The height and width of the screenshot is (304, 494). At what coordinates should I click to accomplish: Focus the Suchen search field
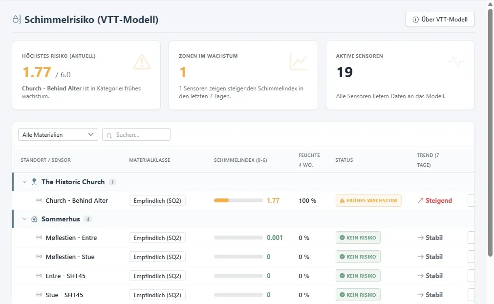[x=136, y=134]
